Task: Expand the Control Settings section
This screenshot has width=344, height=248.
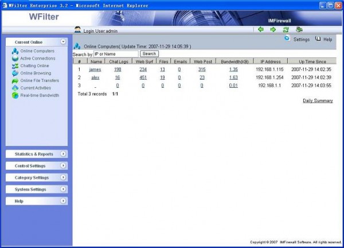Action: click(62, 166)
